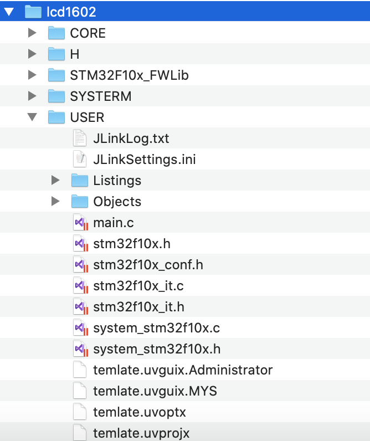This screenshot has width=370, height=441.
Task: Click the main.c file icon
Action: tap(81, 223)
